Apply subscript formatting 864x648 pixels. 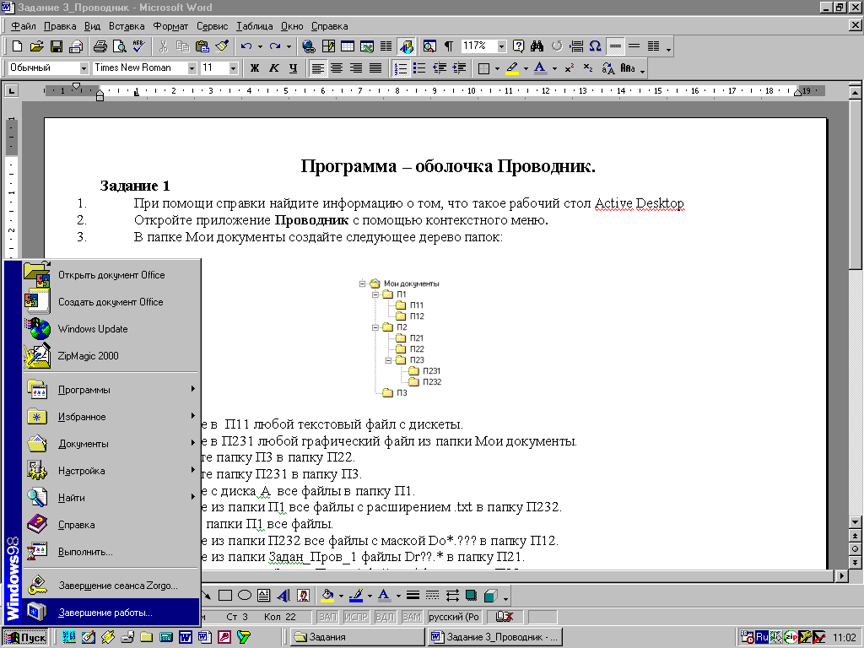pyautogui.click(x=588, y=67)
